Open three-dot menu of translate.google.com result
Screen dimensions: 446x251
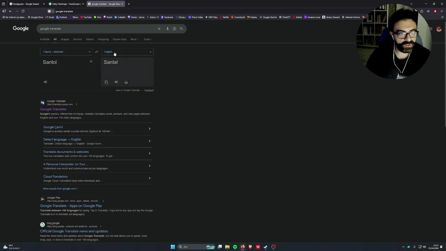pos(76,104)
